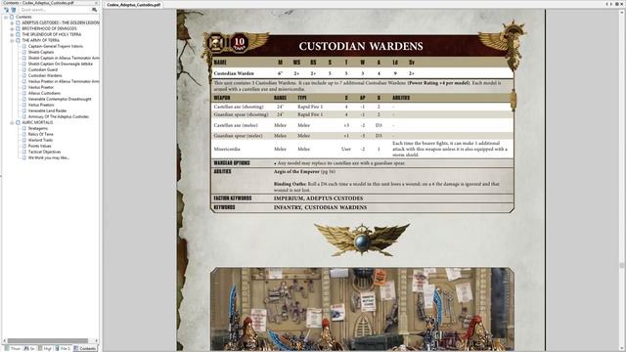Image resolution: width=626 pixels, height=352 pixels.
Task: Click the document tab list button
Action: 617,4
